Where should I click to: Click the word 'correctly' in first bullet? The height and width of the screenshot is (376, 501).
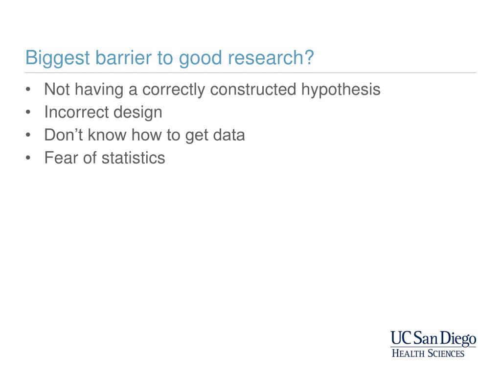coord(174,90)
